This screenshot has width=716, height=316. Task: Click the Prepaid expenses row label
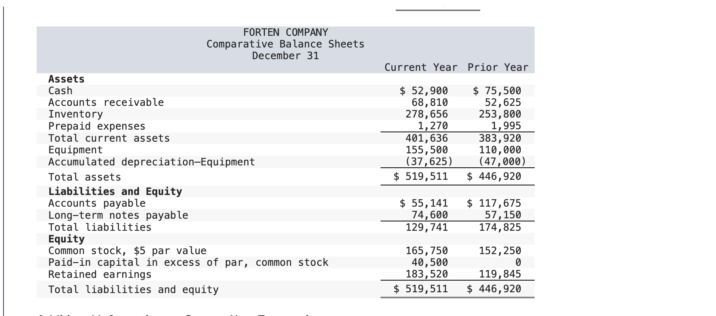[97, 126]
